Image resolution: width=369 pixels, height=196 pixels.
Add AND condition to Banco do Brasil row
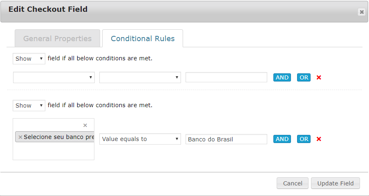[282, 139]
